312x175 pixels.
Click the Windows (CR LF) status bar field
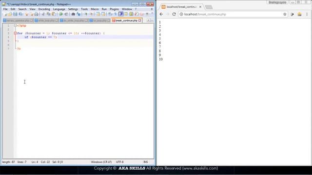click(101, 162)
